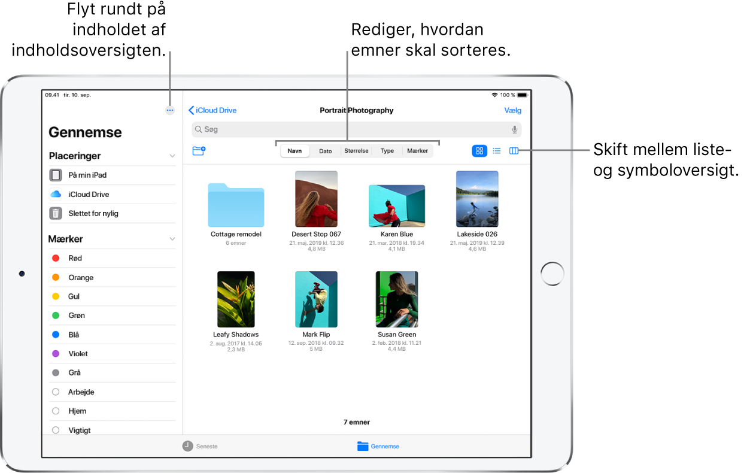
Task: Select the Grå tag color dot
Action: (x=56, y=372)
